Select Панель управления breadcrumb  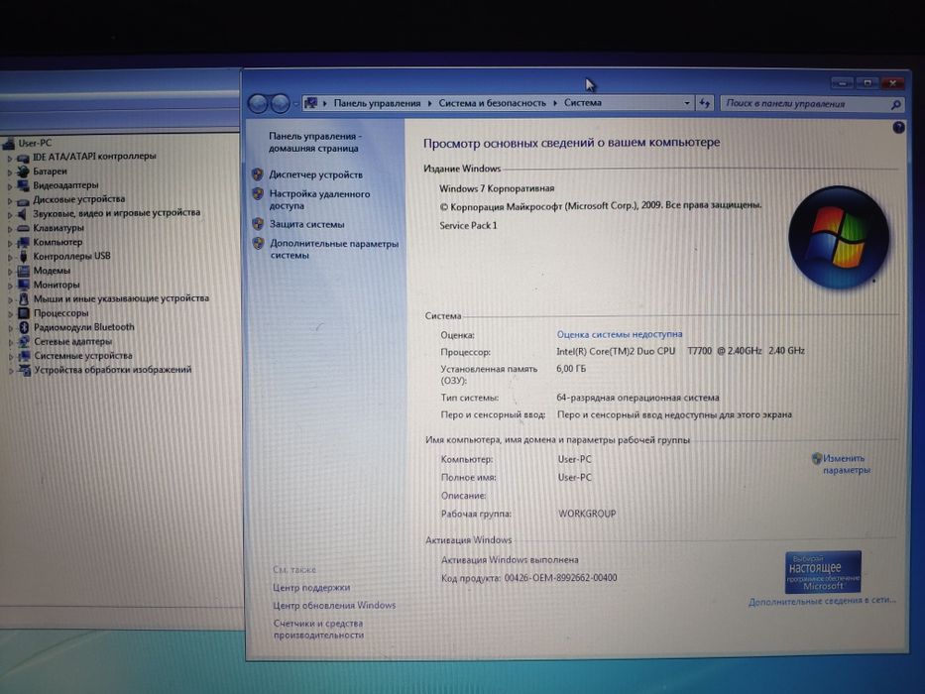tap(377, 103)
